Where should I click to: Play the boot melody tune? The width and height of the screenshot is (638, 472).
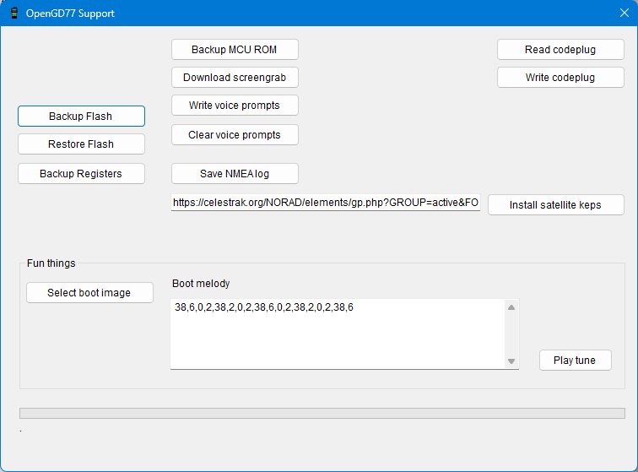[575, 361]
